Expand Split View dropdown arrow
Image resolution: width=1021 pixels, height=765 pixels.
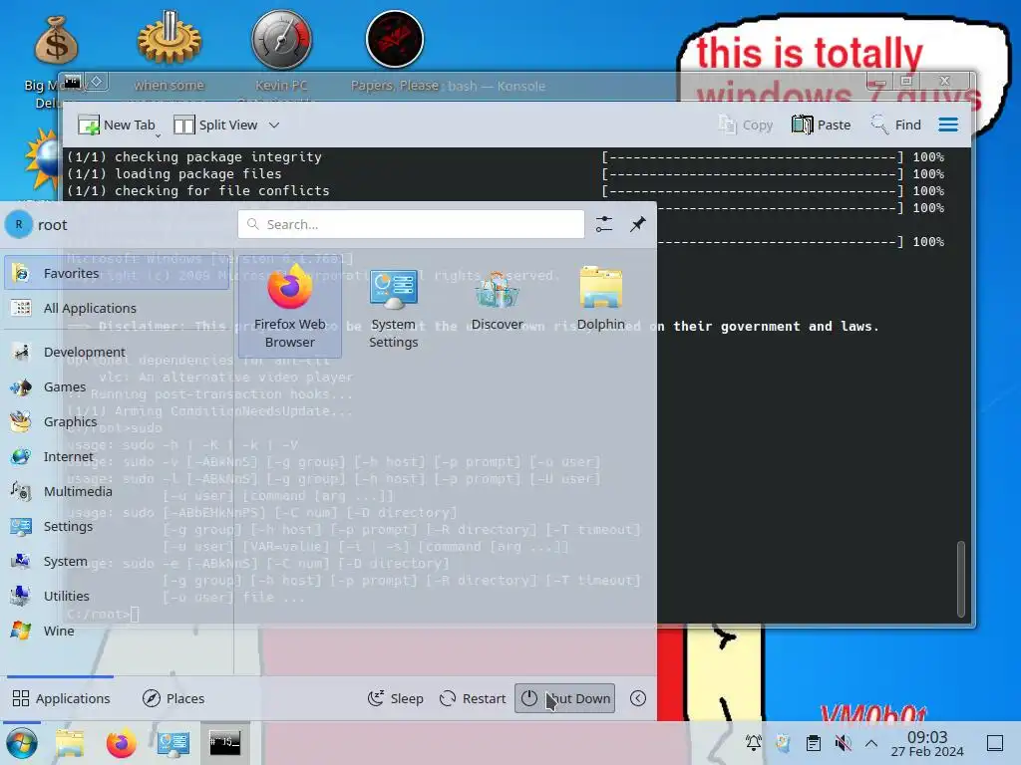coord(274,125)
